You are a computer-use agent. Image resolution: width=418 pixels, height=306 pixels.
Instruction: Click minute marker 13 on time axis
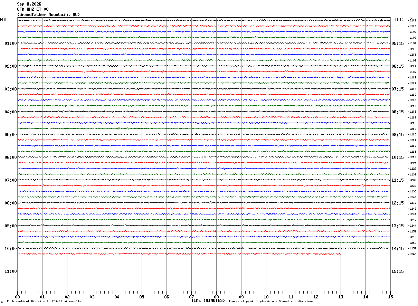pyautogui.click(x=341, y=297)
